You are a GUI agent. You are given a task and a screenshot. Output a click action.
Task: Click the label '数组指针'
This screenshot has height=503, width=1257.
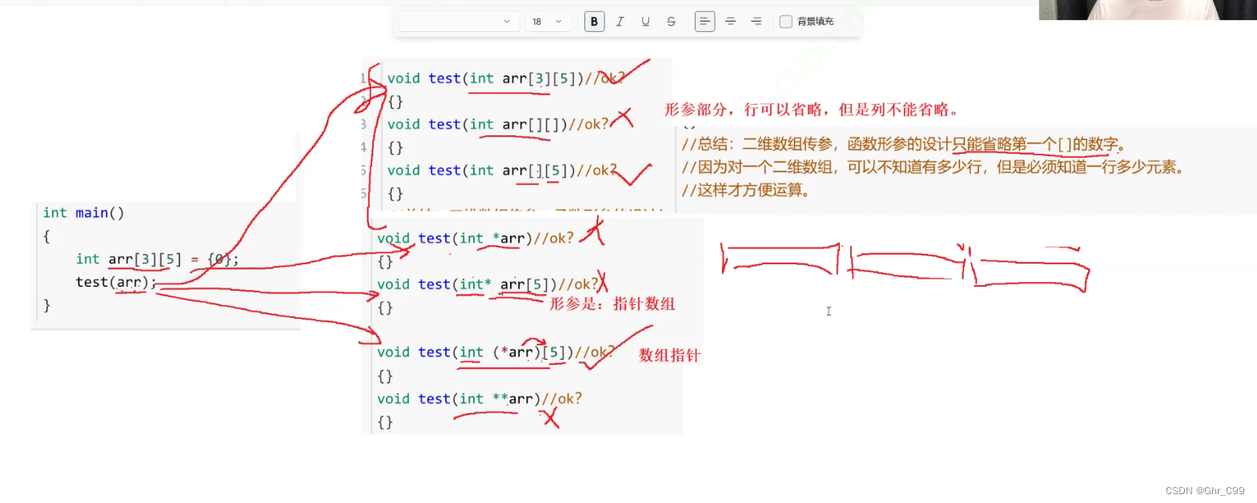click(x=669, y=356)
